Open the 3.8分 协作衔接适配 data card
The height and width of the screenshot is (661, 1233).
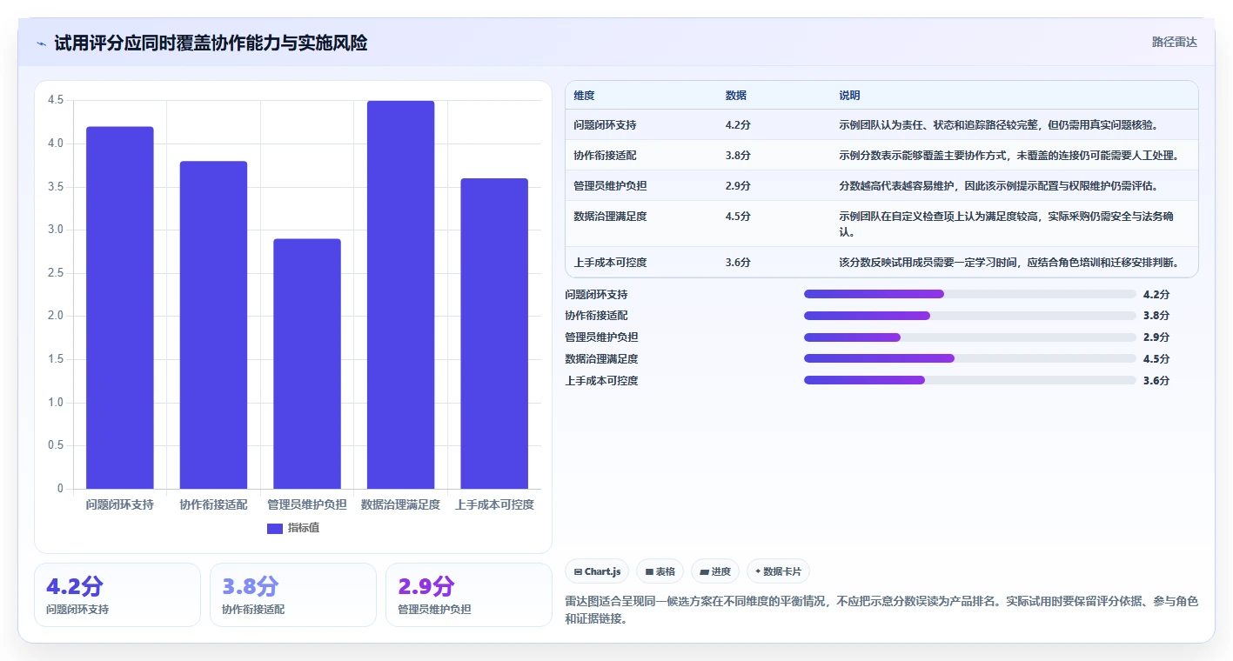tap(293, 595)
